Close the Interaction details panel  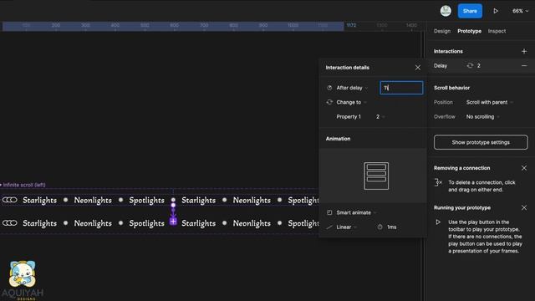click(418, 68)
